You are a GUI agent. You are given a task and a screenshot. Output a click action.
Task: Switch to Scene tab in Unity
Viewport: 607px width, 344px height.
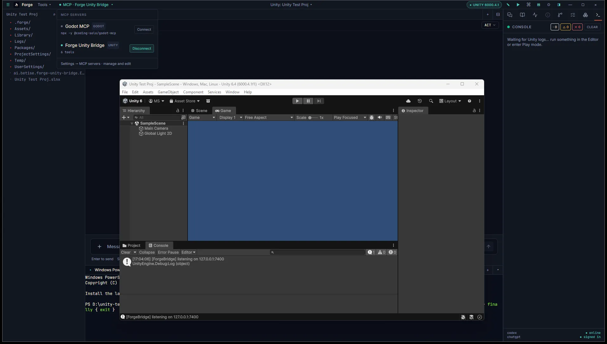pos(199,111)
